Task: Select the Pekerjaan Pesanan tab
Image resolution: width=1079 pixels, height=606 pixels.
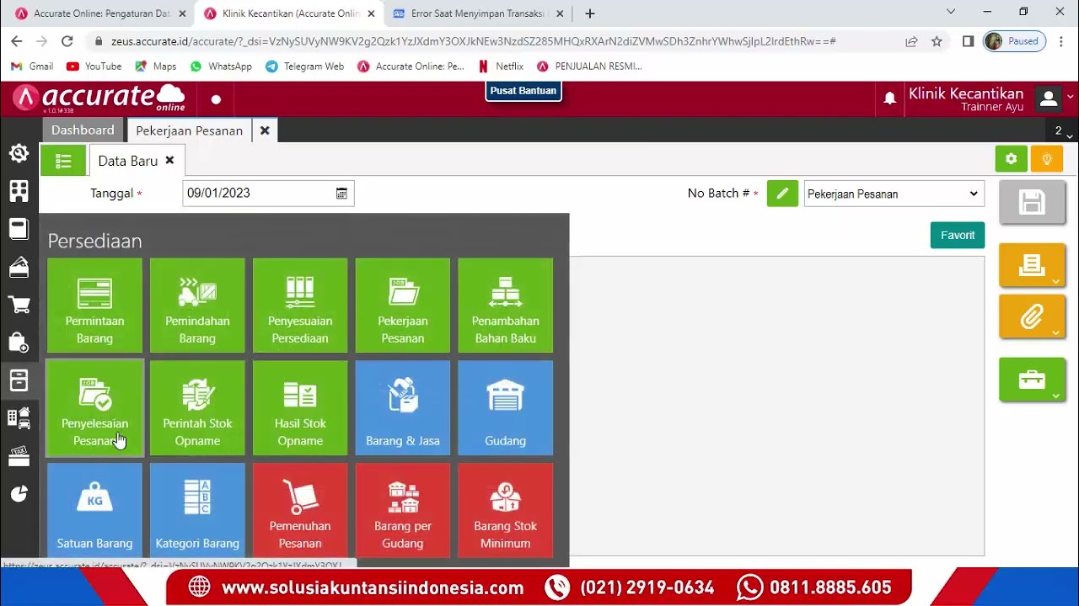Action: 189,130
